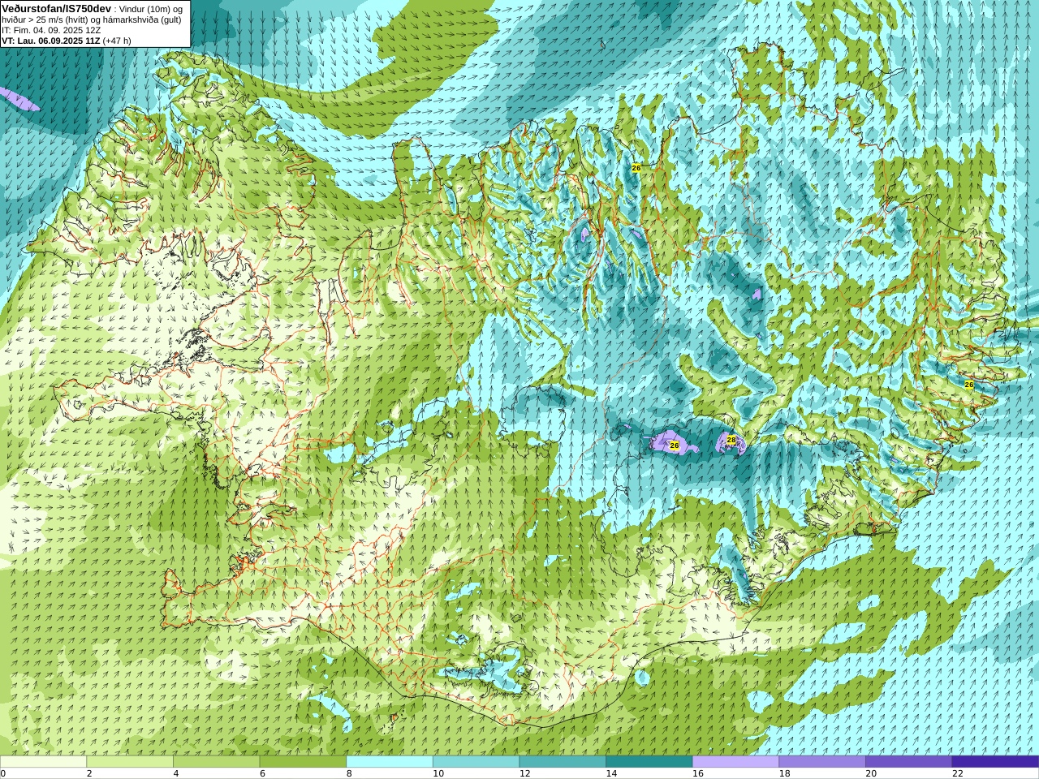Select the 'VT: Lau. 06.09.2025 11Z (+47 h)' line
The height and width of the screenshot is (779, 1039).
tap(66, 41)
